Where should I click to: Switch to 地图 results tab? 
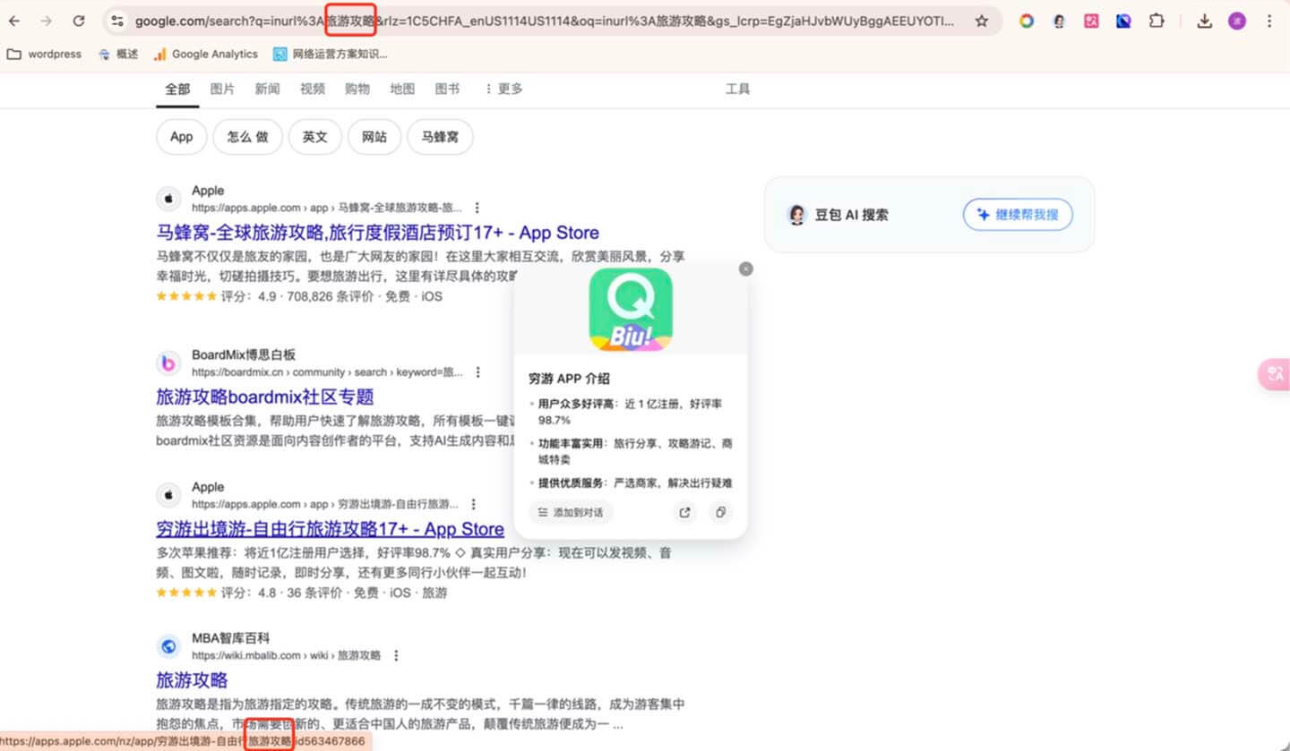402,89
